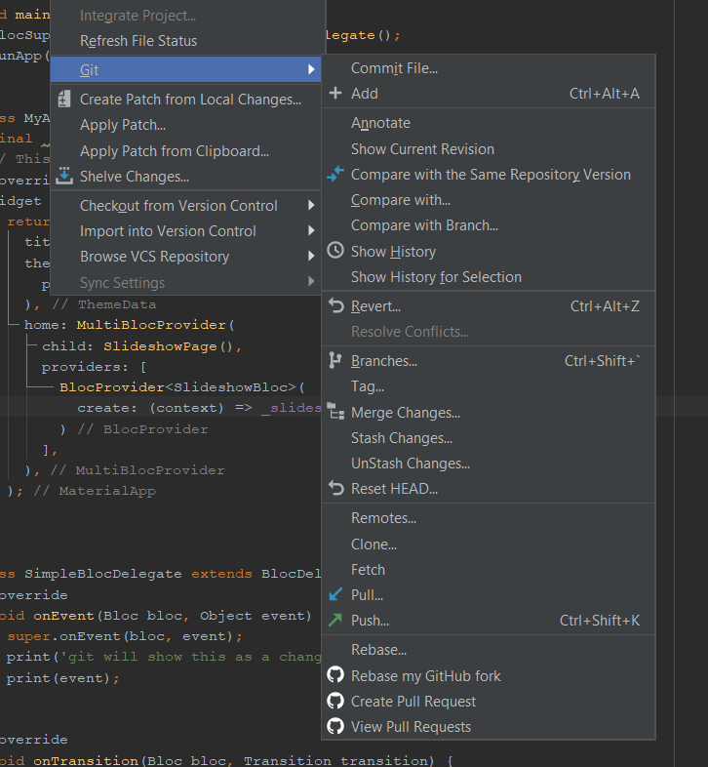708x767 pixels.
Task: Expand the Checkout from Version Control submenu arrow
Action: tap(311, 206)
